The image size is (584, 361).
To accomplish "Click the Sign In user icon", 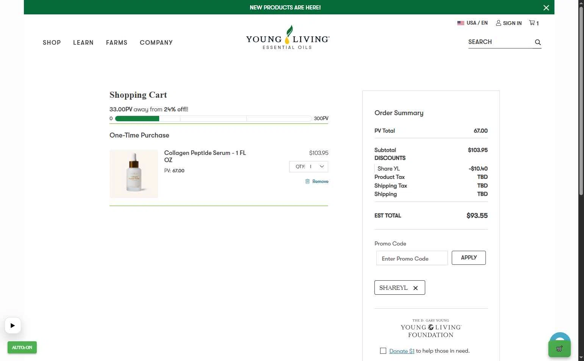I will [498, 23].
